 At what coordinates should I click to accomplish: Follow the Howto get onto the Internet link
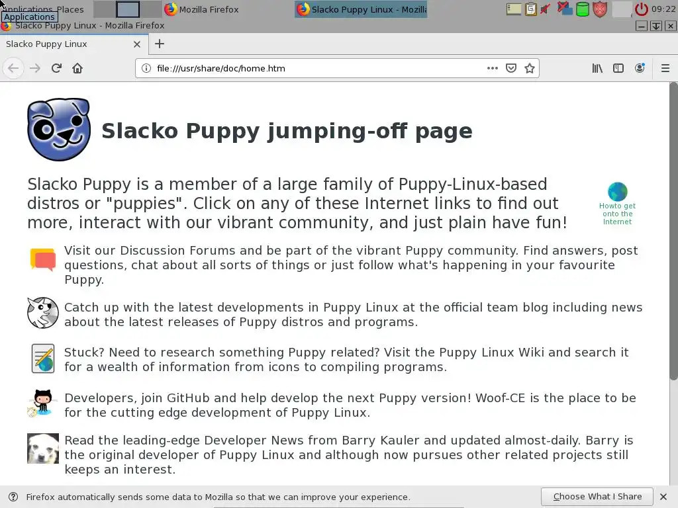(x=618, y=214)
